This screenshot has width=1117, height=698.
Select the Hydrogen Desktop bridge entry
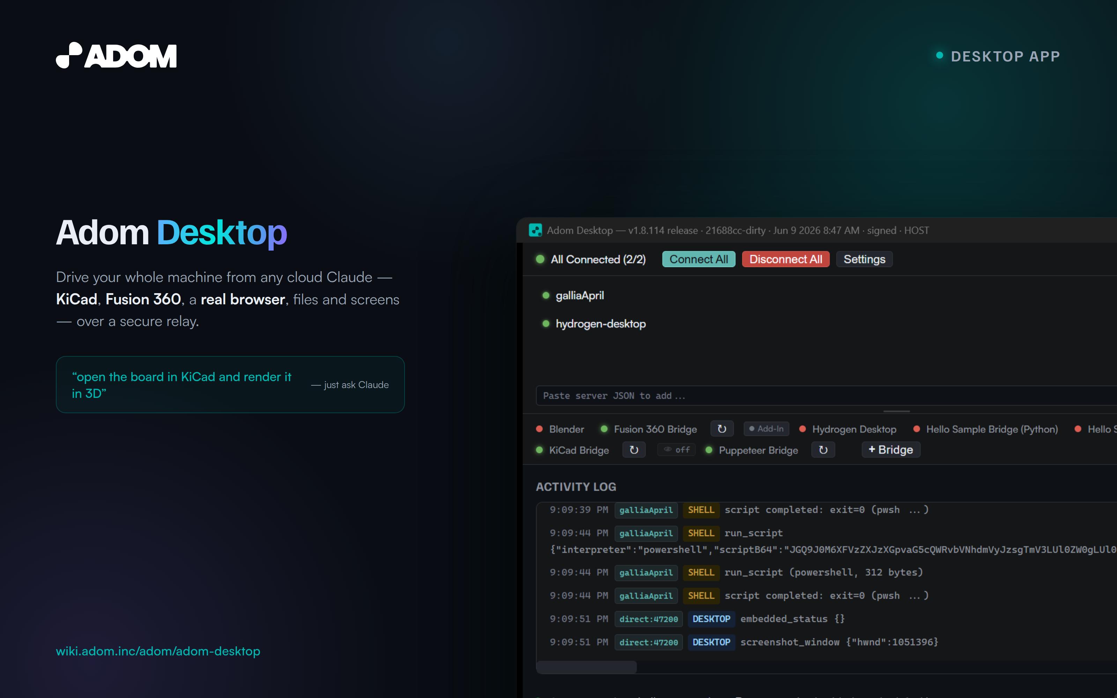[855, 429]
